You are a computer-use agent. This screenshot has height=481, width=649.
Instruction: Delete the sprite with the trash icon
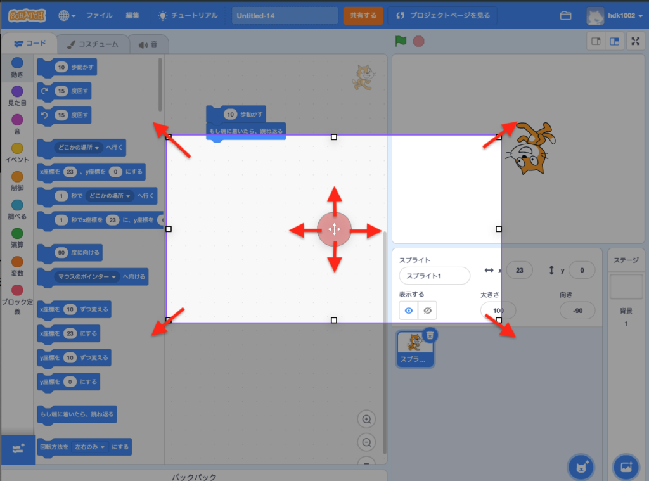(430, 335)
